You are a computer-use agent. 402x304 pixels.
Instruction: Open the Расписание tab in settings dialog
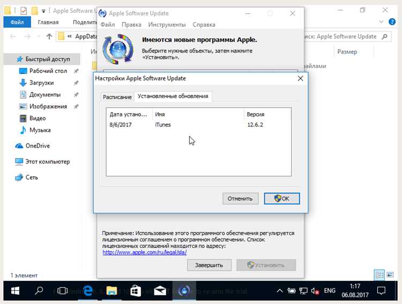117,97
